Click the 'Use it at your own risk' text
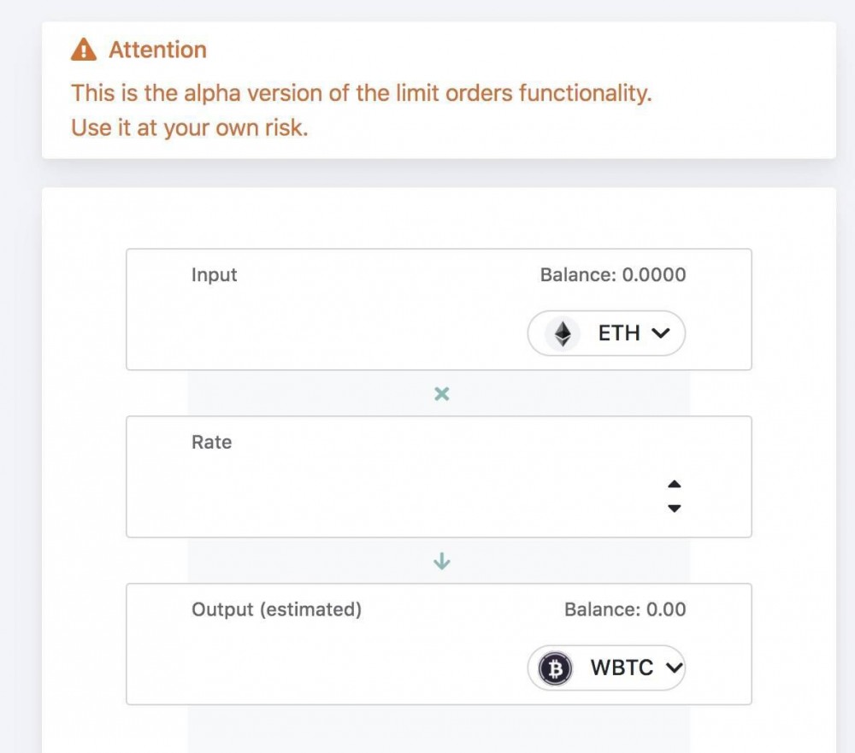 point(188,127)
